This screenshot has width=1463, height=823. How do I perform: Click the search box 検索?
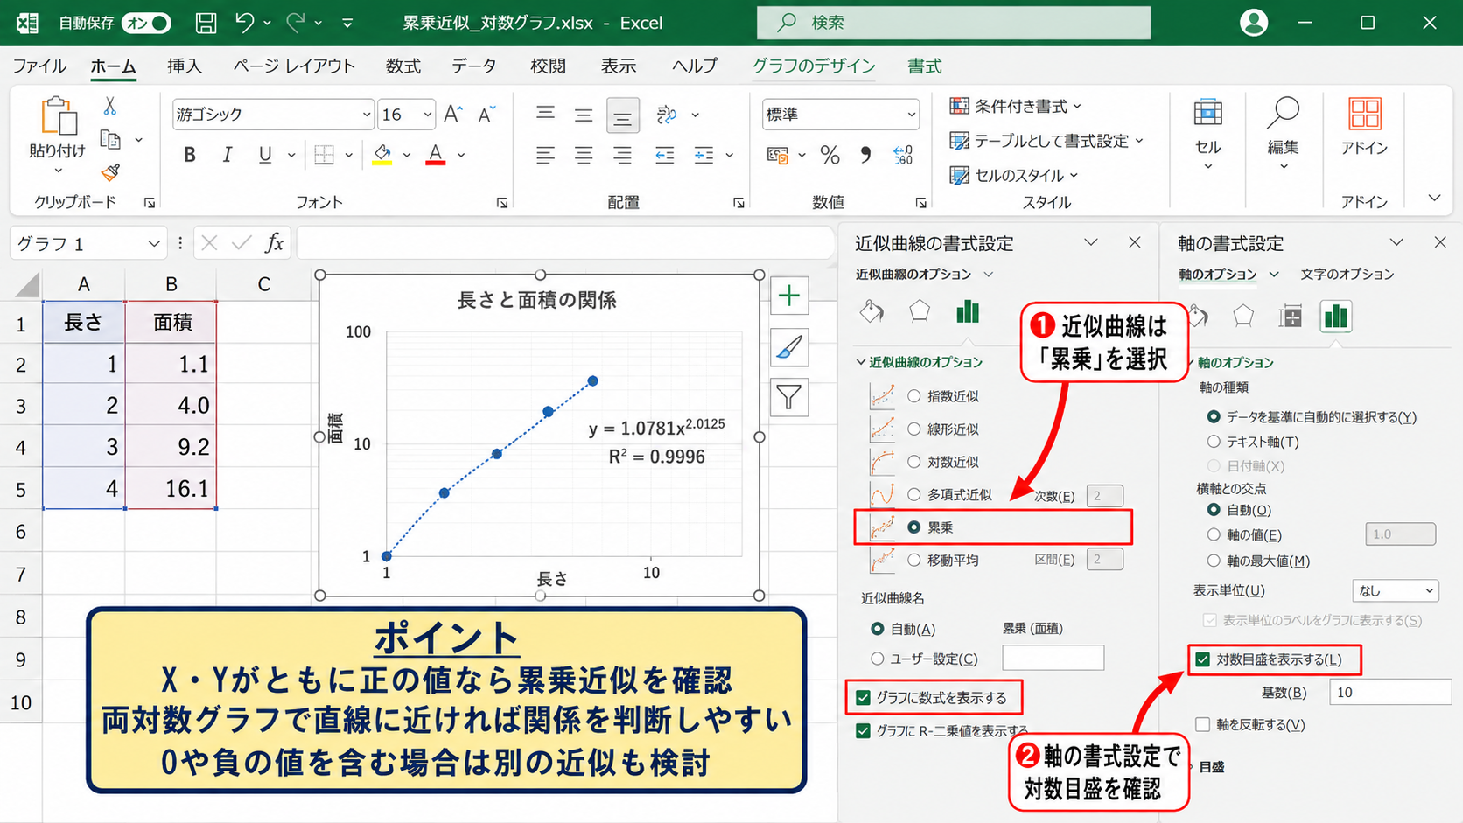coord(954,23)
